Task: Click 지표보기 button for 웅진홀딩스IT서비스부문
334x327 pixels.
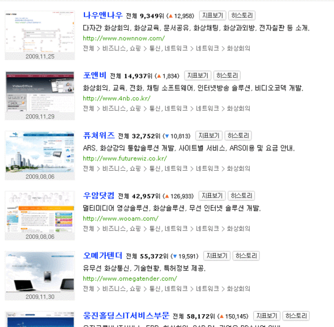Action: 267,316
